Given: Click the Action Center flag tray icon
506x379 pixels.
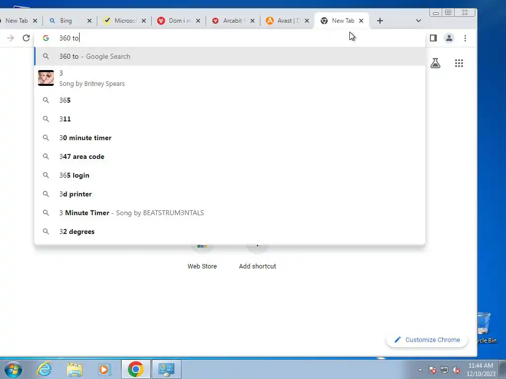Looking at the screenshot, I should pos(432,370).
